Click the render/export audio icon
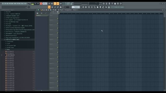The image size is (166, 93). 118,4
